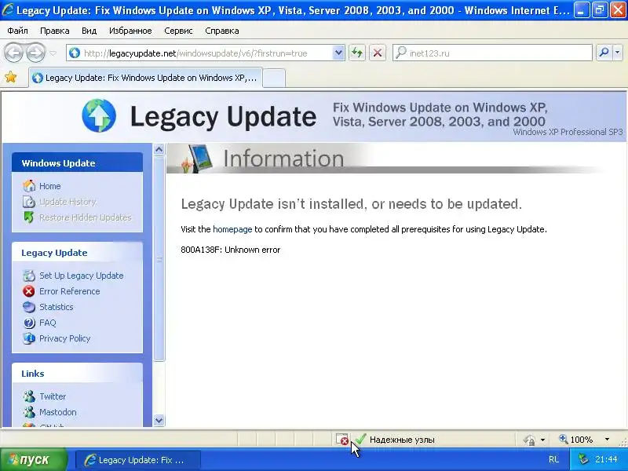Screen dimensions: 628x471
Task: Click the пуск Start button
Action: tap(34, 459)
